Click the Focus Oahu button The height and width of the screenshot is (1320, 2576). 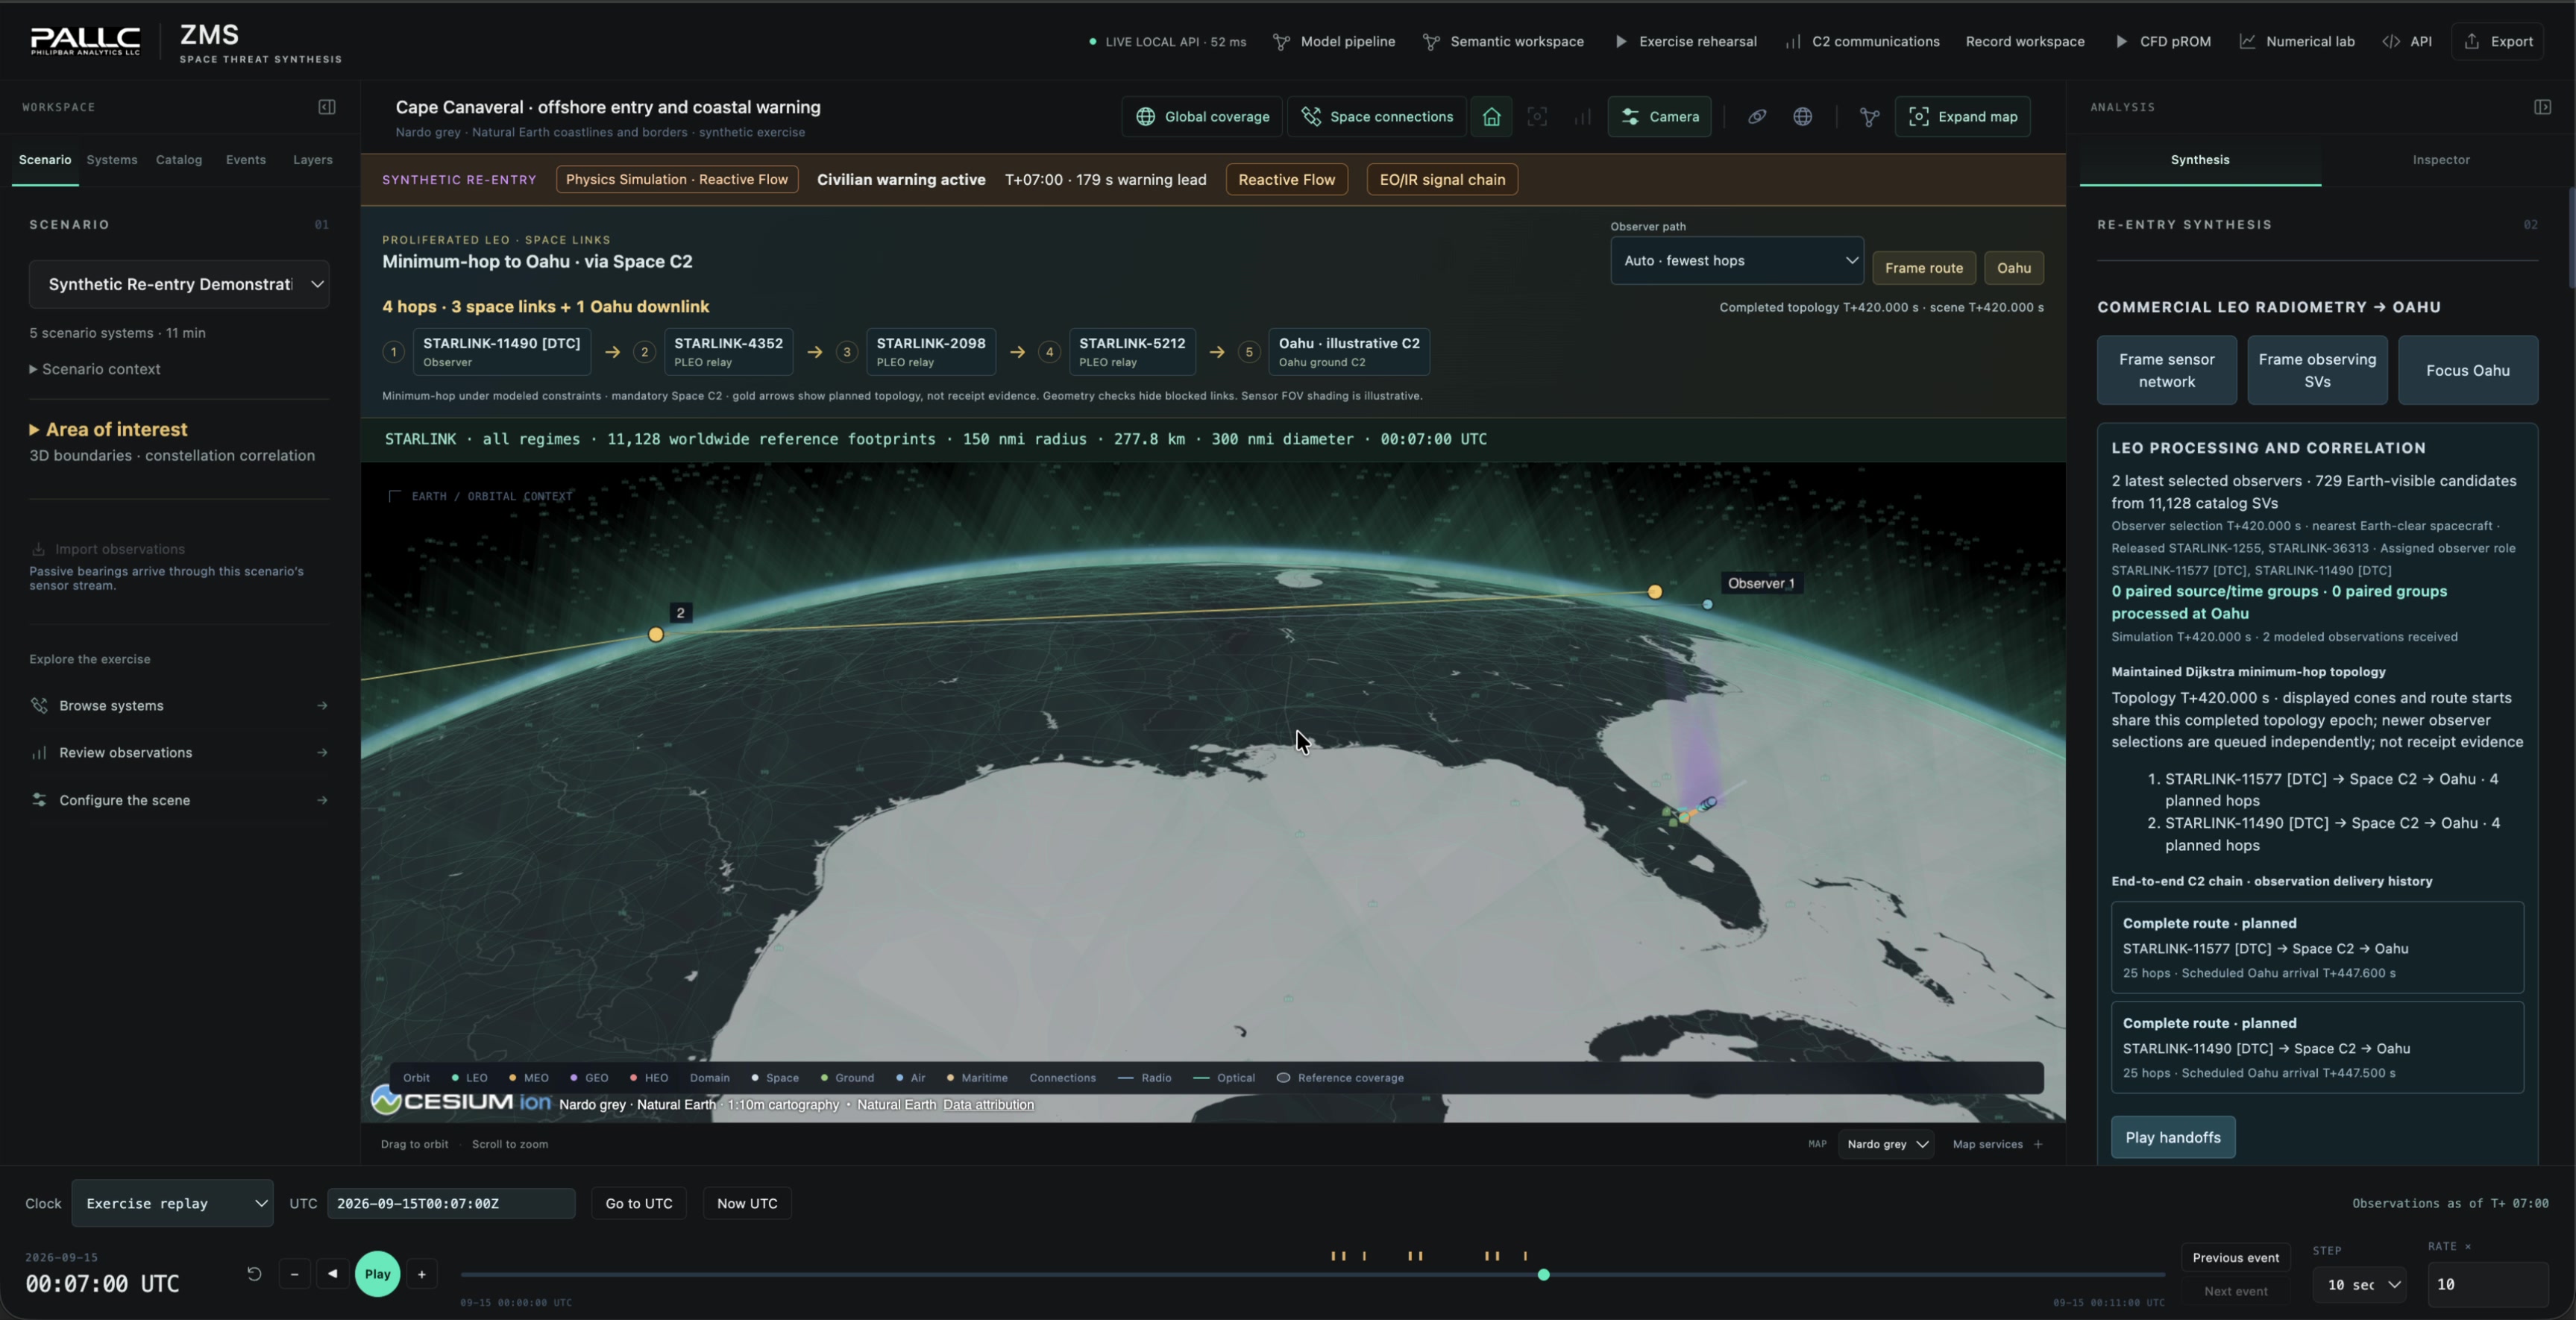2468,371
